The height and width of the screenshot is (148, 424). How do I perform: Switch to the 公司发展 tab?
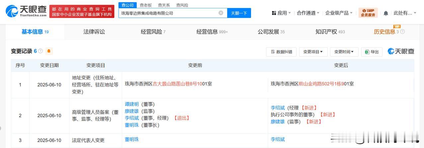[271, 32]
